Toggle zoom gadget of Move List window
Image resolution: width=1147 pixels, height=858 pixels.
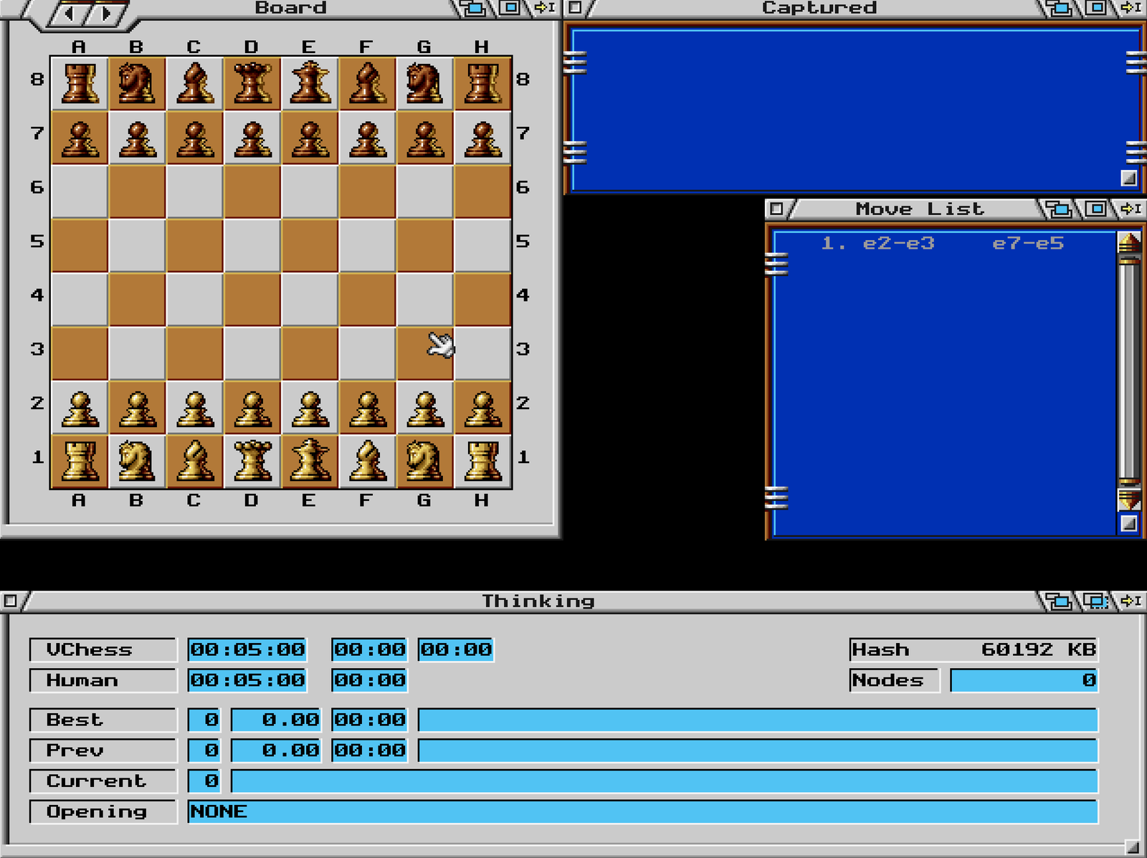pos(1095,209)
